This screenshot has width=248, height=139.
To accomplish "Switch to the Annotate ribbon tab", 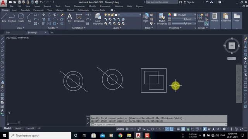I will click(x=25, y=10).
